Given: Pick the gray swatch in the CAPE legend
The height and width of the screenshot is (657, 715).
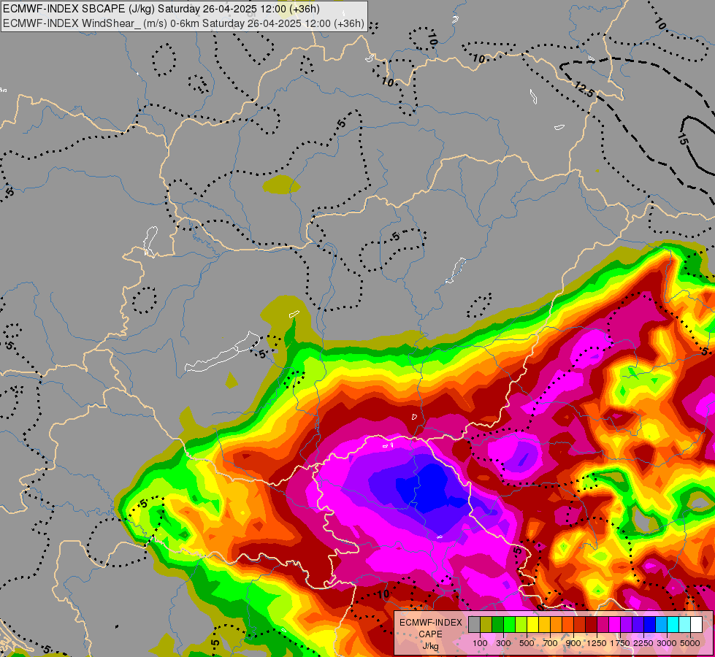Looking at the screenshot, I should coord(474,625).
